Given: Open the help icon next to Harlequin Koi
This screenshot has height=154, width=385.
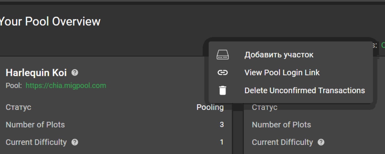Looking at the screenshot, I should (75, 73).
